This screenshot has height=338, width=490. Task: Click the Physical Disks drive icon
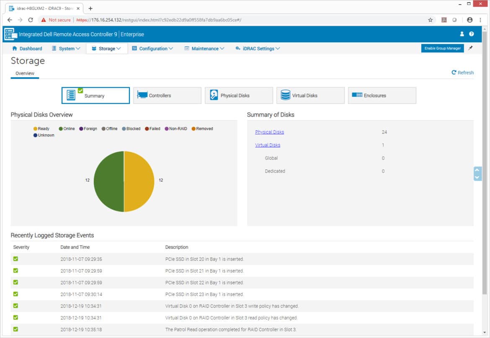pyautogui.click(x=214, y=95)
